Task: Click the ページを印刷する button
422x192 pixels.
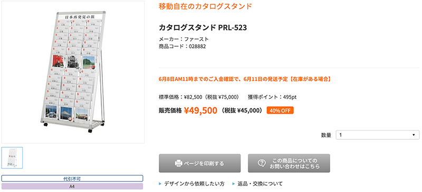Action: [x=200, y=163]
